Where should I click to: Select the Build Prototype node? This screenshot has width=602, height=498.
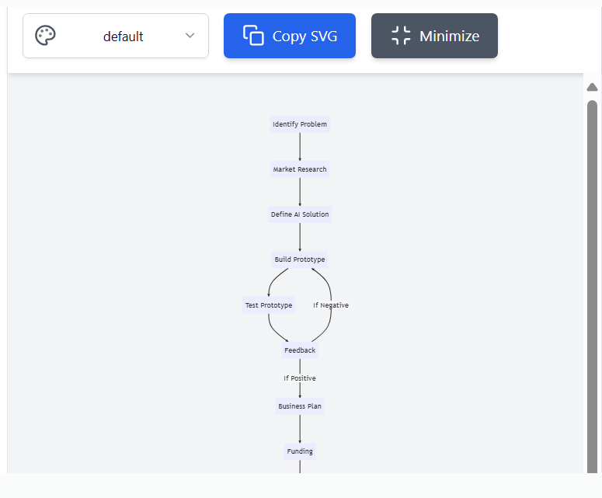pyautogui.click(x=300, y=259)
